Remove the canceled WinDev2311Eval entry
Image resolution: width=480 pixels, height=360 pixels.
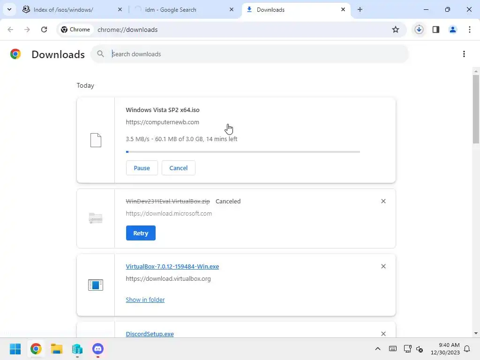coord(383,201)
